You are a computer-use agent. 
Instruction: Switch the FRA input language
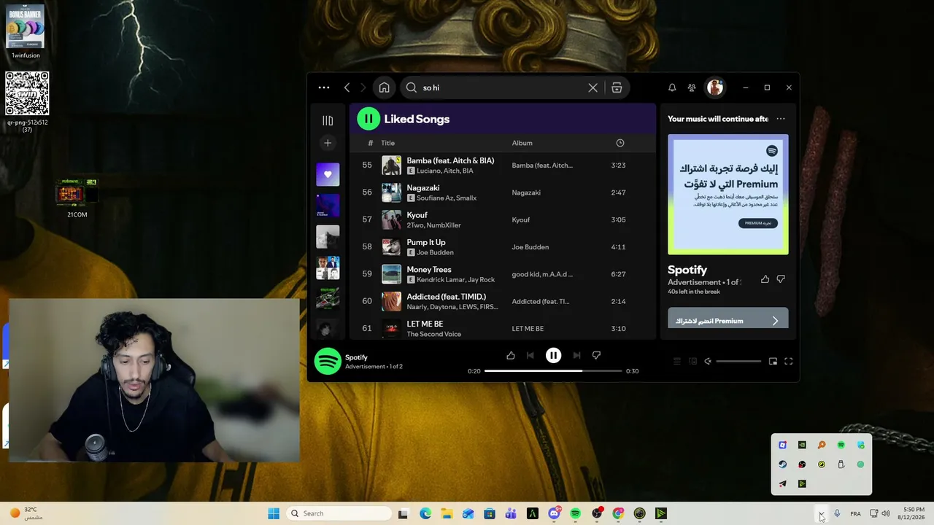point(855,514)
